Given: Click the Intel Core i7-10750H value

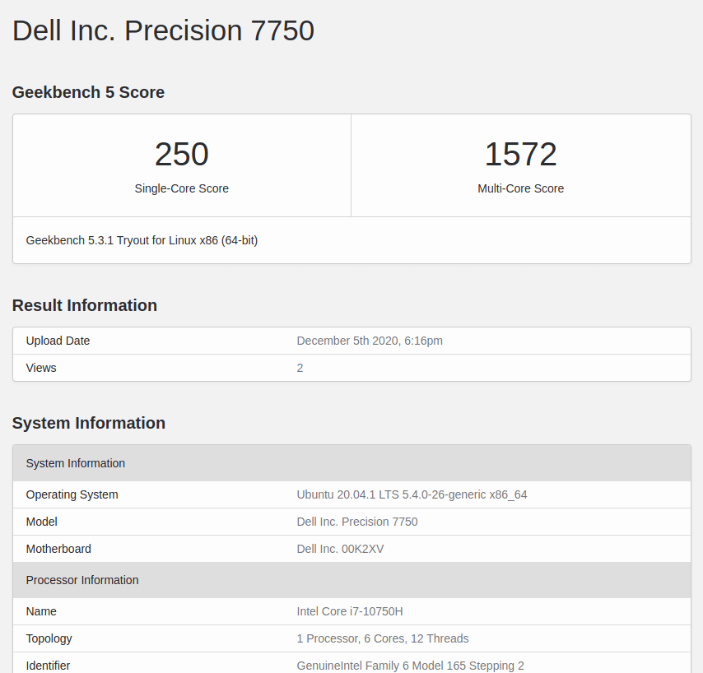Looking at the screenshot, I should tap(350, 611).
